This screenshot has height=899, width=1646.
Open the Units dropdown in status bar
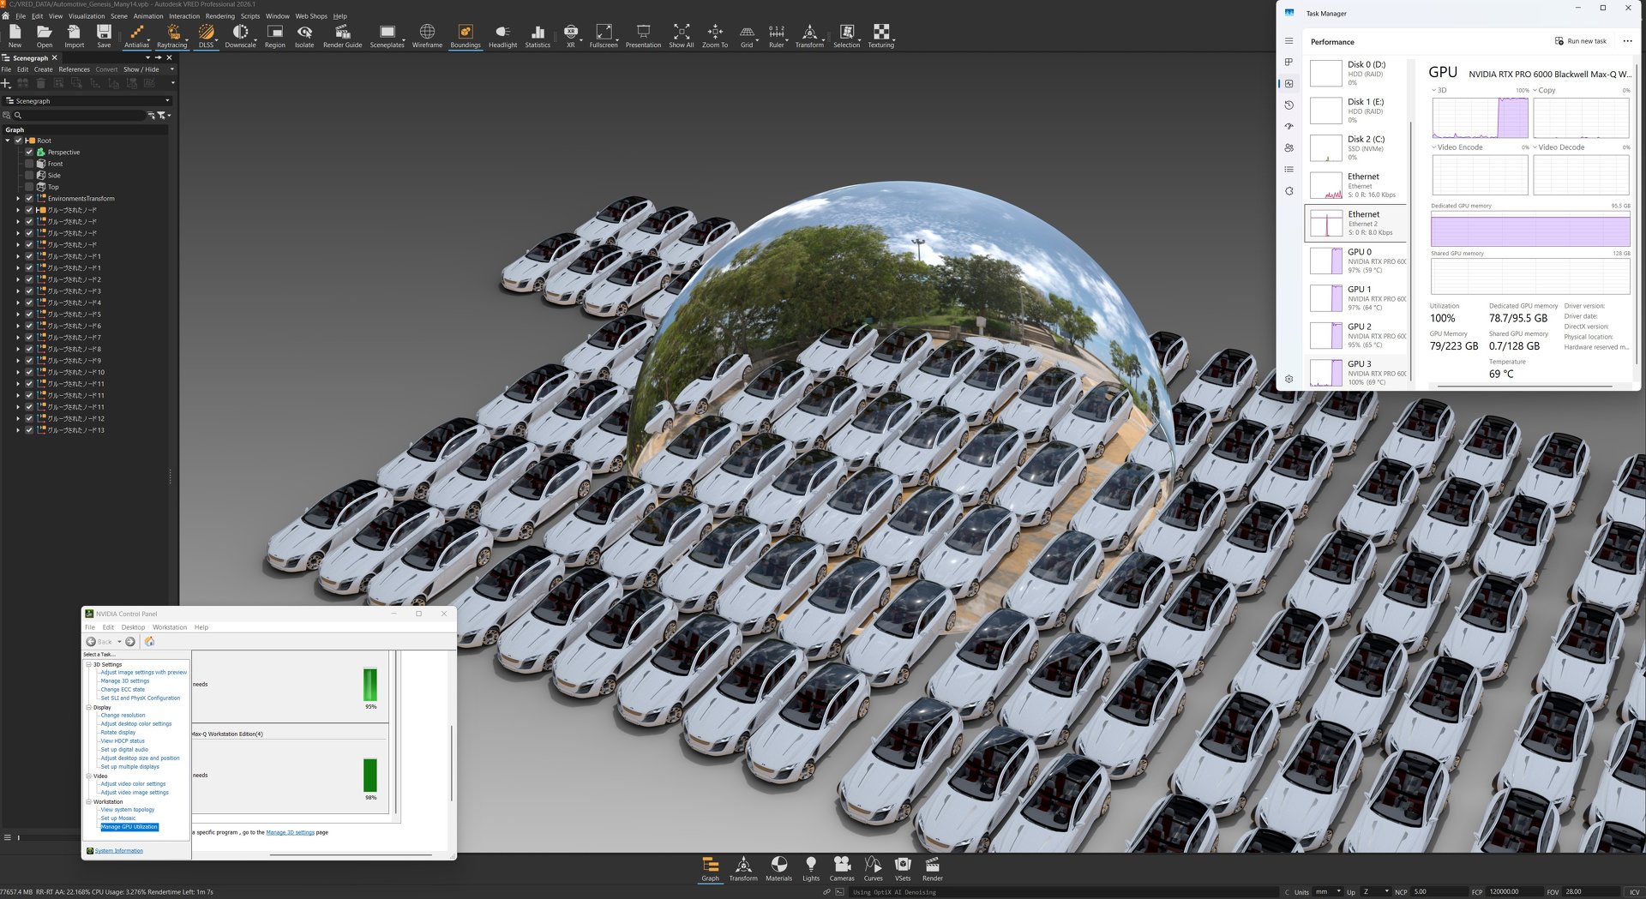(1328, 891)
